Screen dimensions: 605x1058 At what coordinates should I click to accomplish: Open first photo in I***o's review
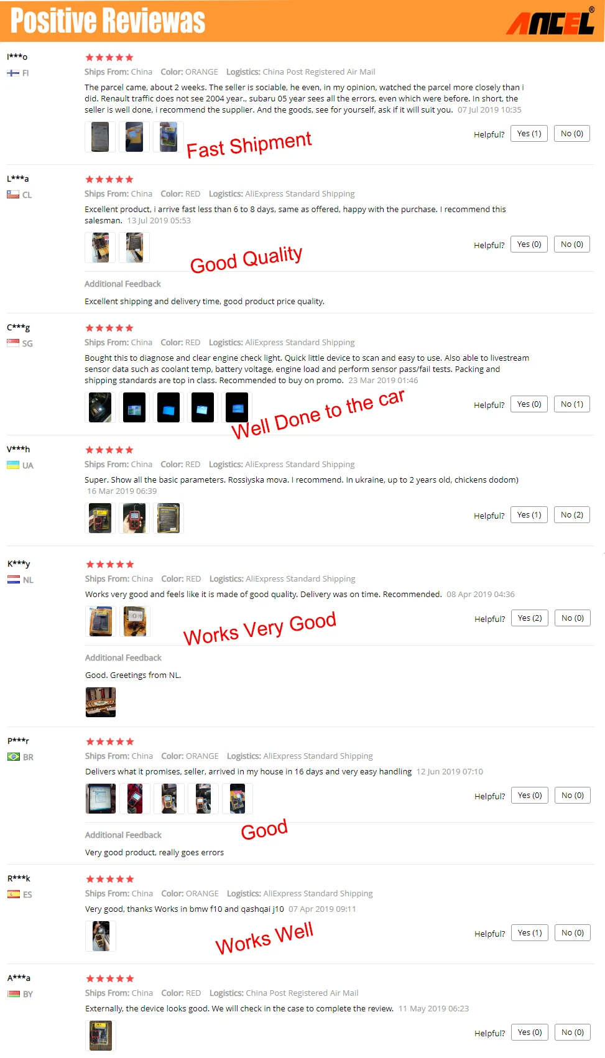pyautogui.click(x=100, y=137)
